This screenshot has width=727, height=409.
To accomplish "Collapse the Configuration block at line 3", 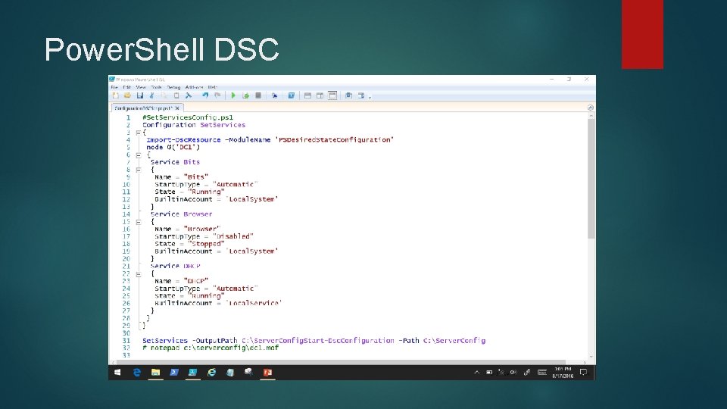I will pyautogui.click(x=138, y=133).
